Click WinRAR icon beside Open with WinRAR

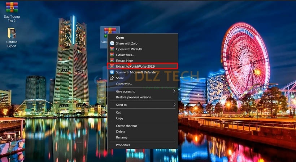click(x=112, y=49)
